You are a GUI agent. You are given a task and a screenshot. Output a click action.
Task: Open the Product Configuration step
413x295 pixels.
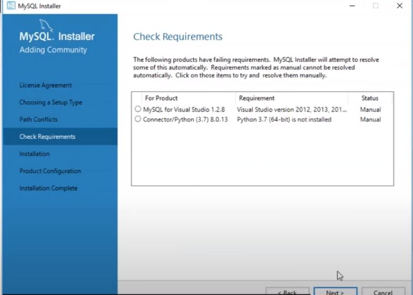[50, 171]
